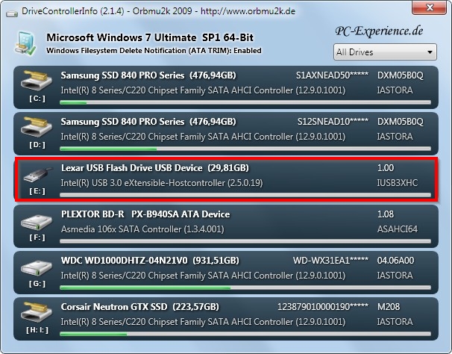Click the drive icon in the title bar
Viewport: 452px width, 354px height.
(x=12, y=13)
